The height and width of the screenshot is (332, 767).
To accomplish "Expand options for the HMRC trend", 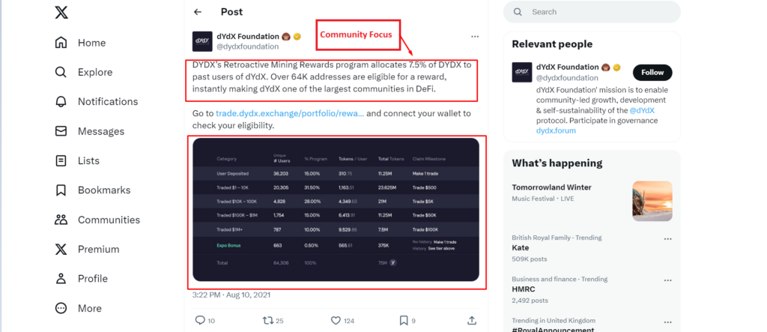I will (x=667, y=280).
